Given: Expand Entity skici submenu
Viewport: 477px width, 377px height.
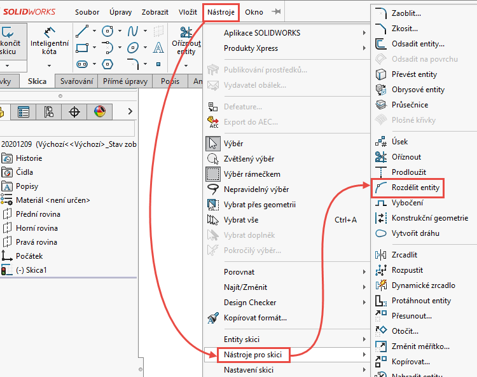Looking at the screenshot, I should [x=287, y=339].
